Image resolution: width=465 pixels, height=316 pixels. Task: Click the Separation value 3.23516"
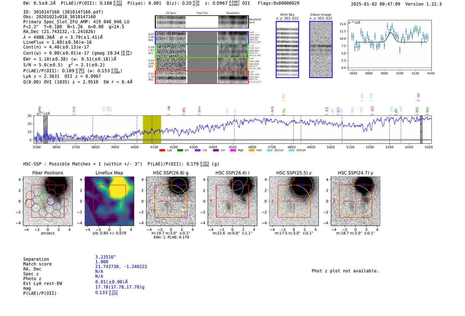pos(106,257)
